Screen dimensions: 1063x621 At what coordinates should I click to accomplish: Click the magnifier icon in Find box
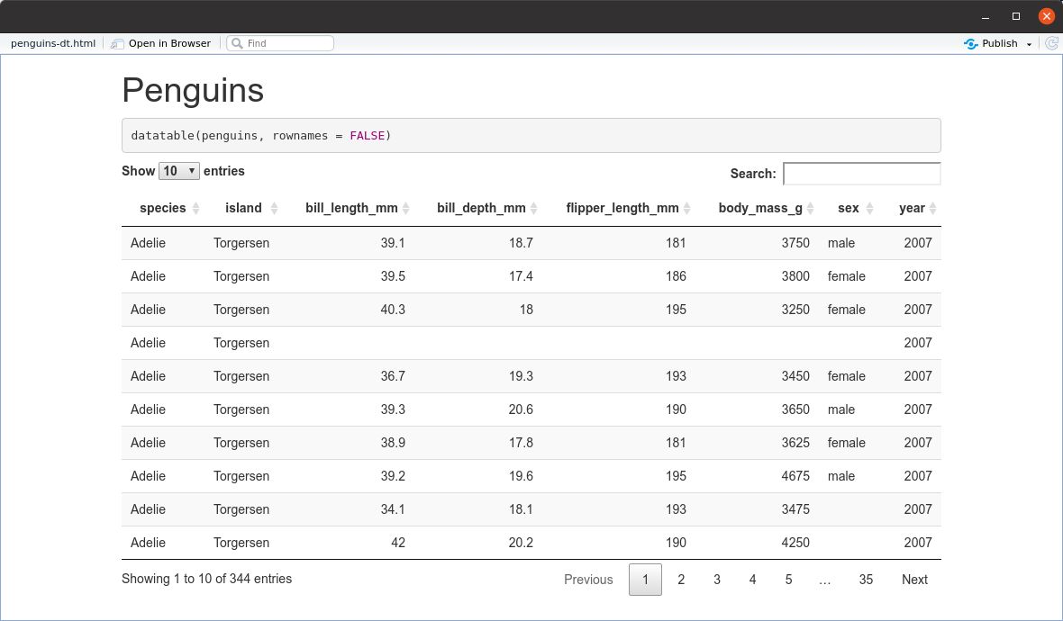point(237,43)
